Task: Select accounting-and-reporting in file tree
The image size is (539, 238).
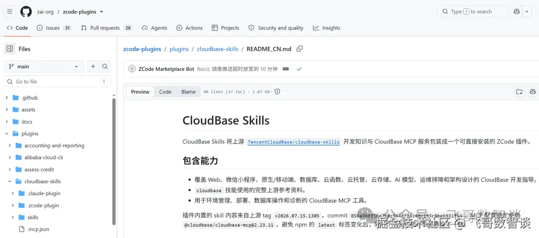Action: click(x=54, y=145)
